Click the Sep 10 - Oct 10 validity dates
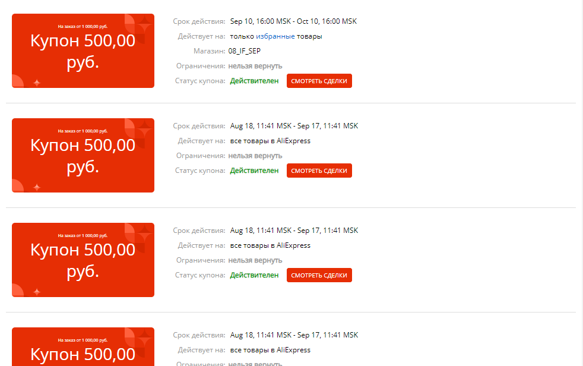The width and height of the screenshot is (583, 366). (293, 21)
